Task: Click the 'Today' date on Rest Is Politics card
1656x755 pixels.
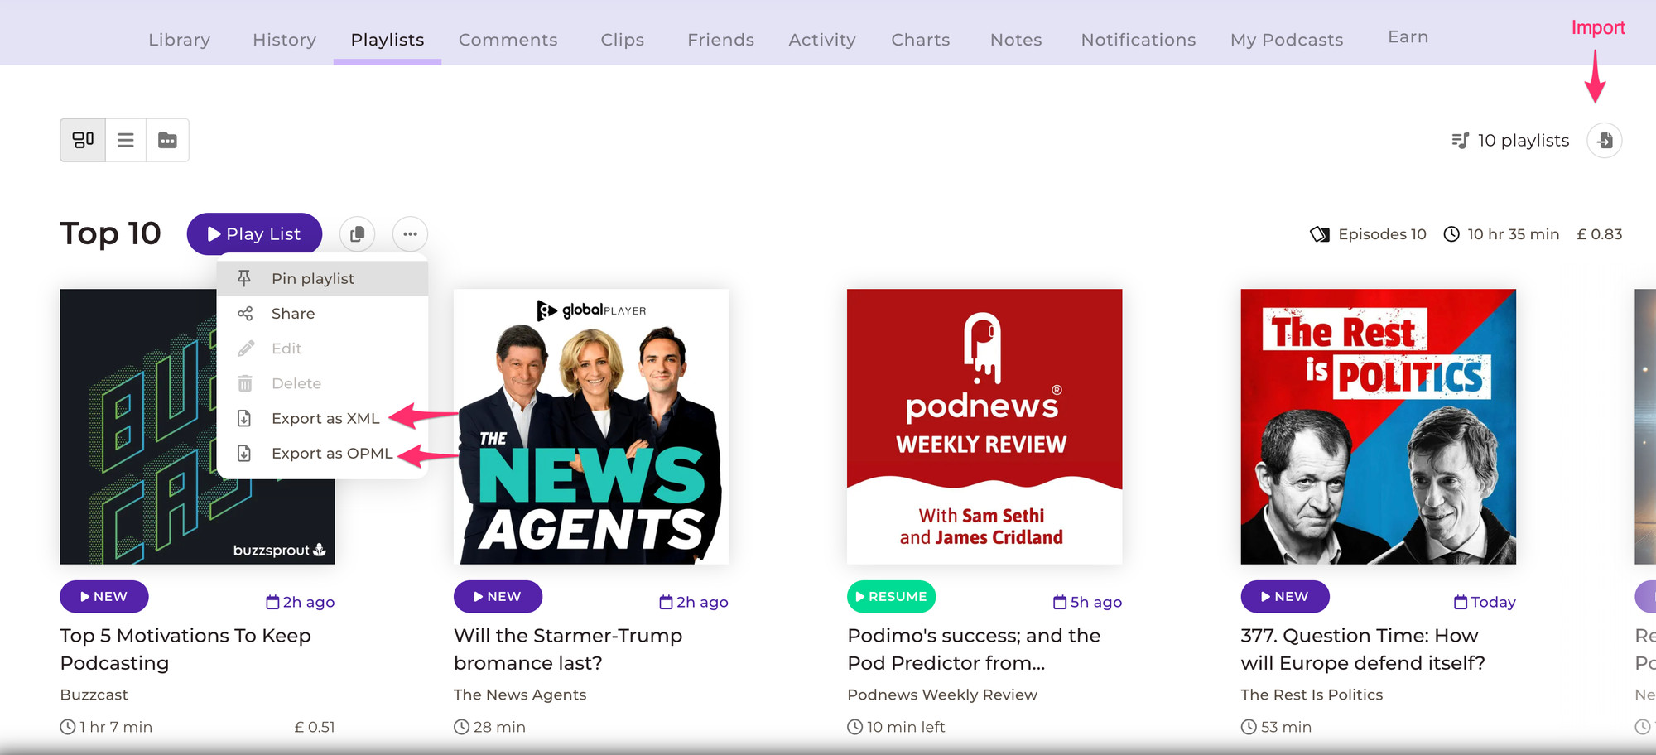Action: 1485,602
